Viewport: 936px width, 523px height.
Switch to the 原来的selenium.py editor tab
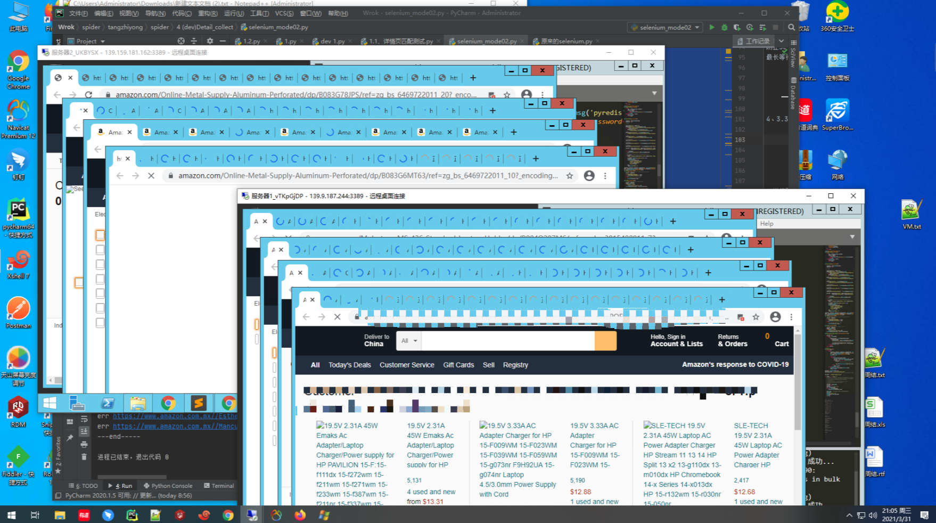[x=566, y=41]
